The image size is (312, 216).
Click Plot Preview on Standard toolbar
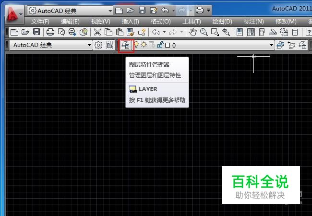pyautogui.click(x=61, y=32)
